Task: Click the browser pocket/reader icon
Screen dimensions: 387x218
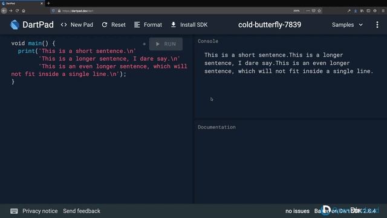Action: [x=313, y=11]
